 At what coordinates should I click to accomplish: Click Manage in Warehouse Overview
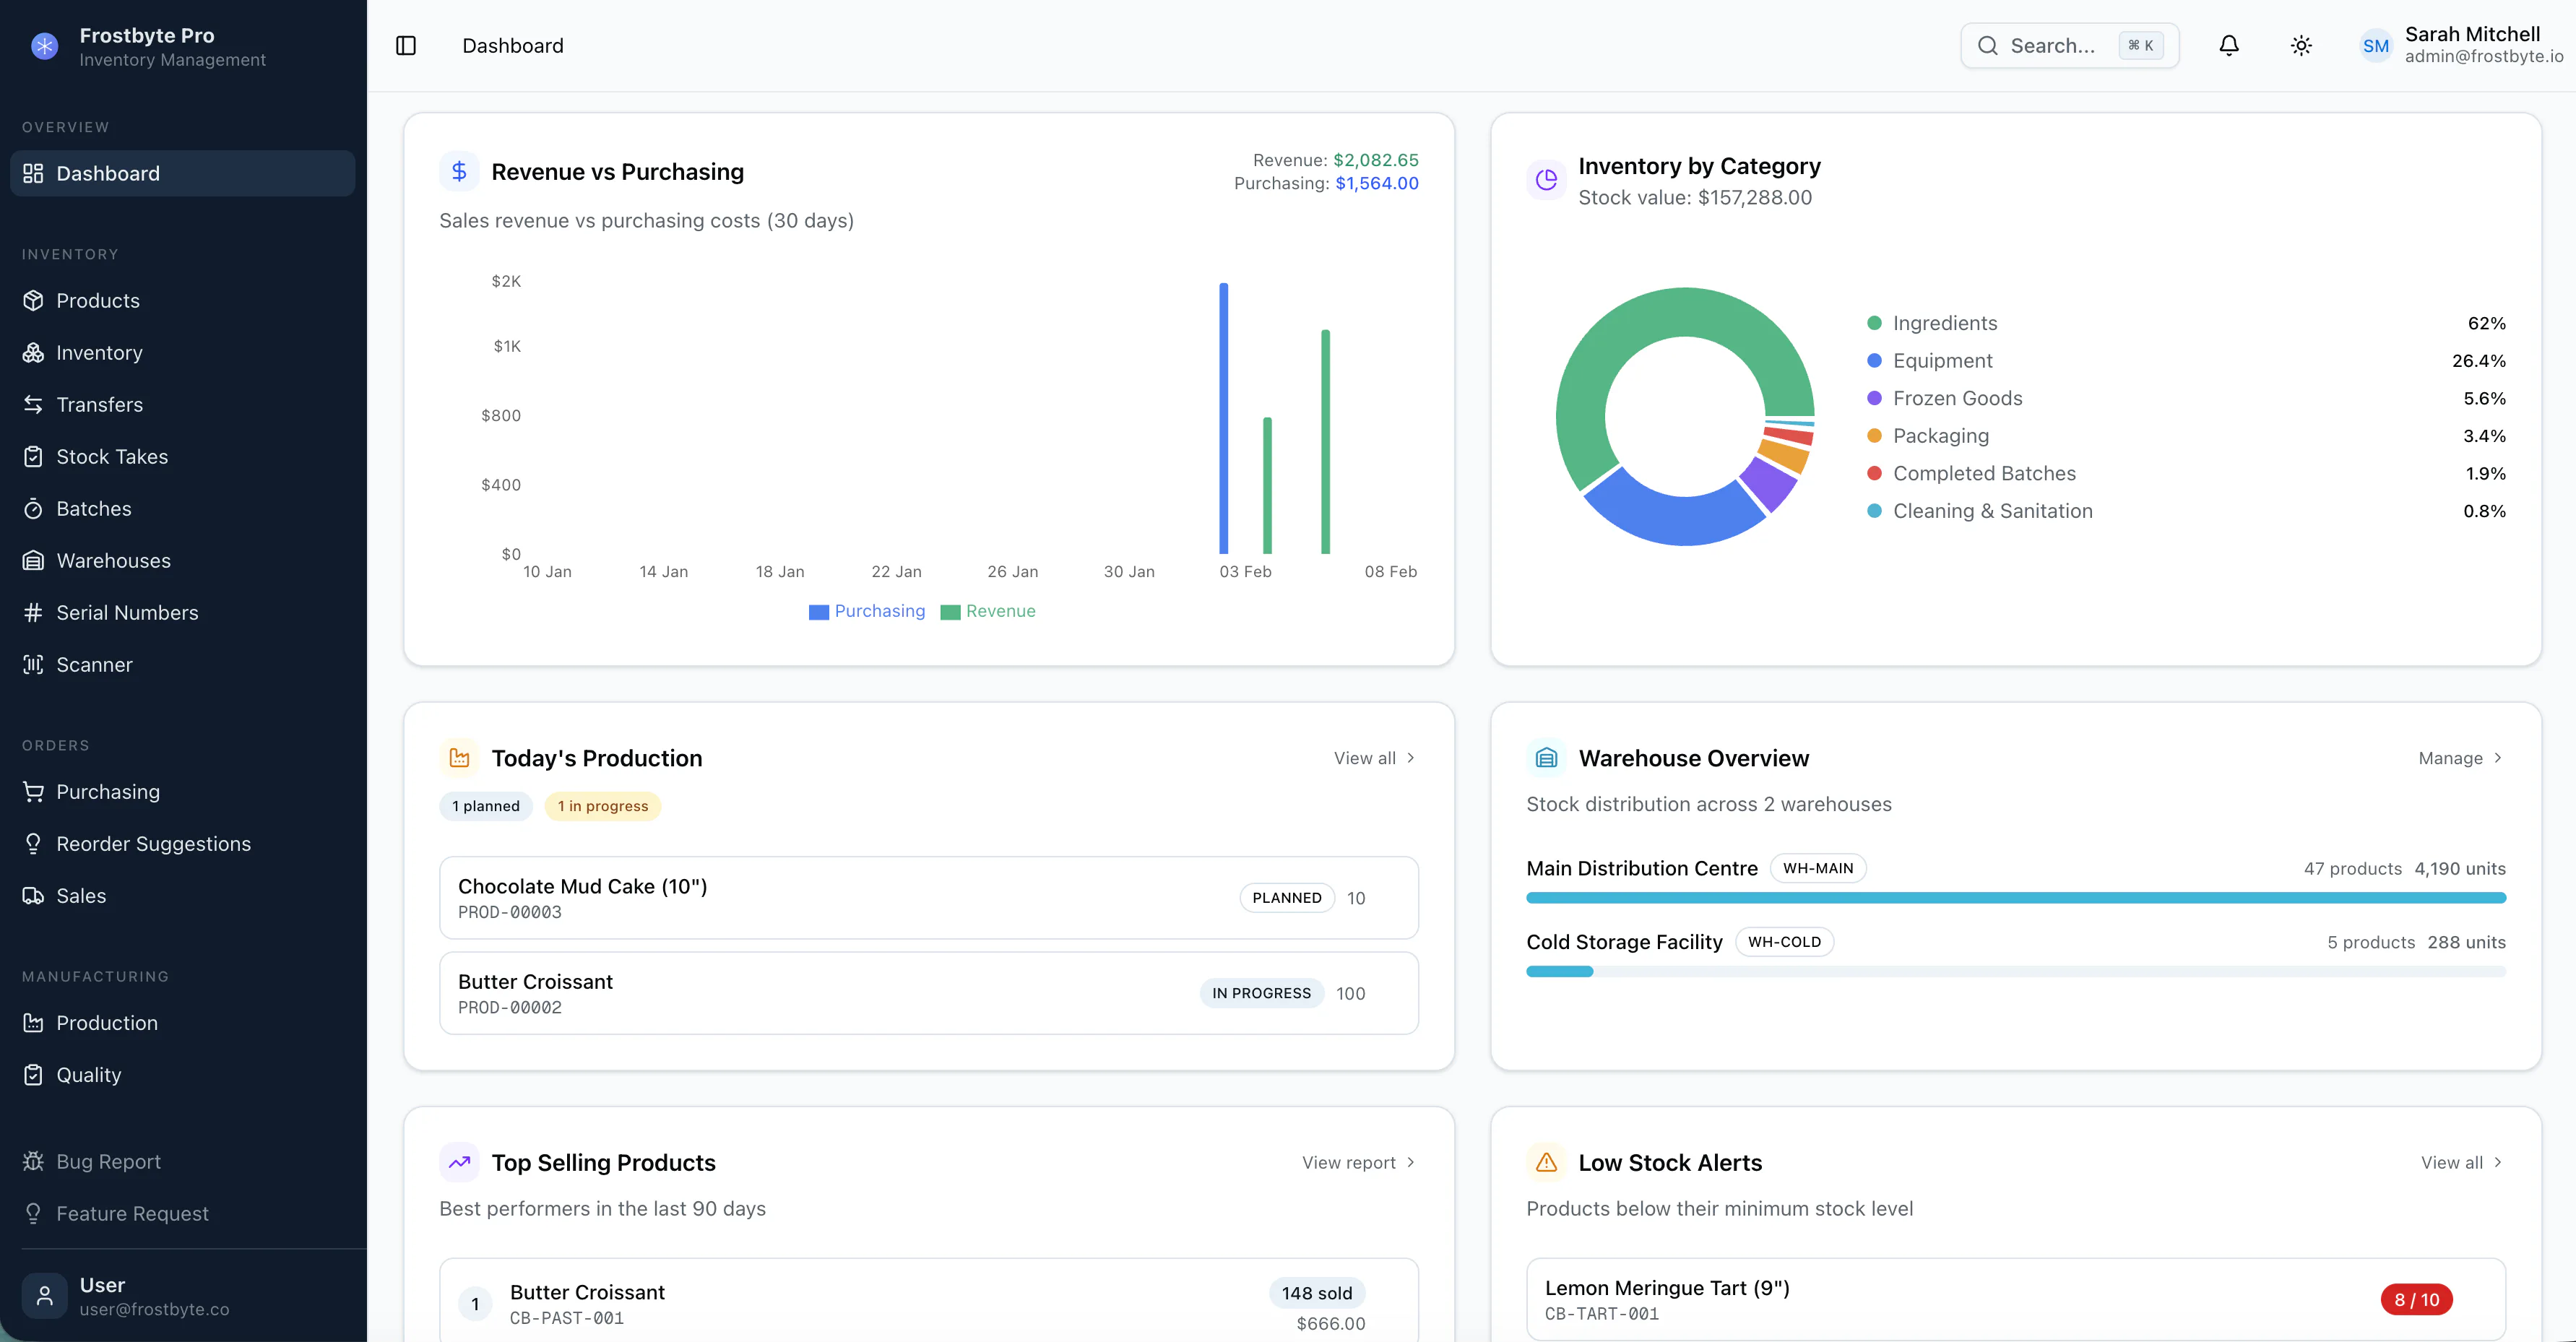2461,758
